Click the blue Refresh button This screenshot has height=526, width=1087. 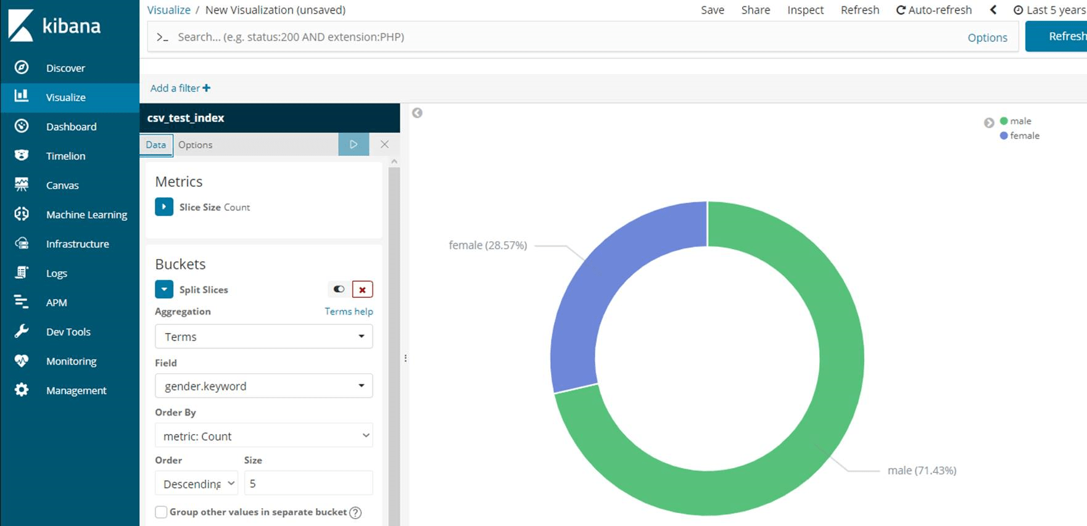pos(1056,36)
